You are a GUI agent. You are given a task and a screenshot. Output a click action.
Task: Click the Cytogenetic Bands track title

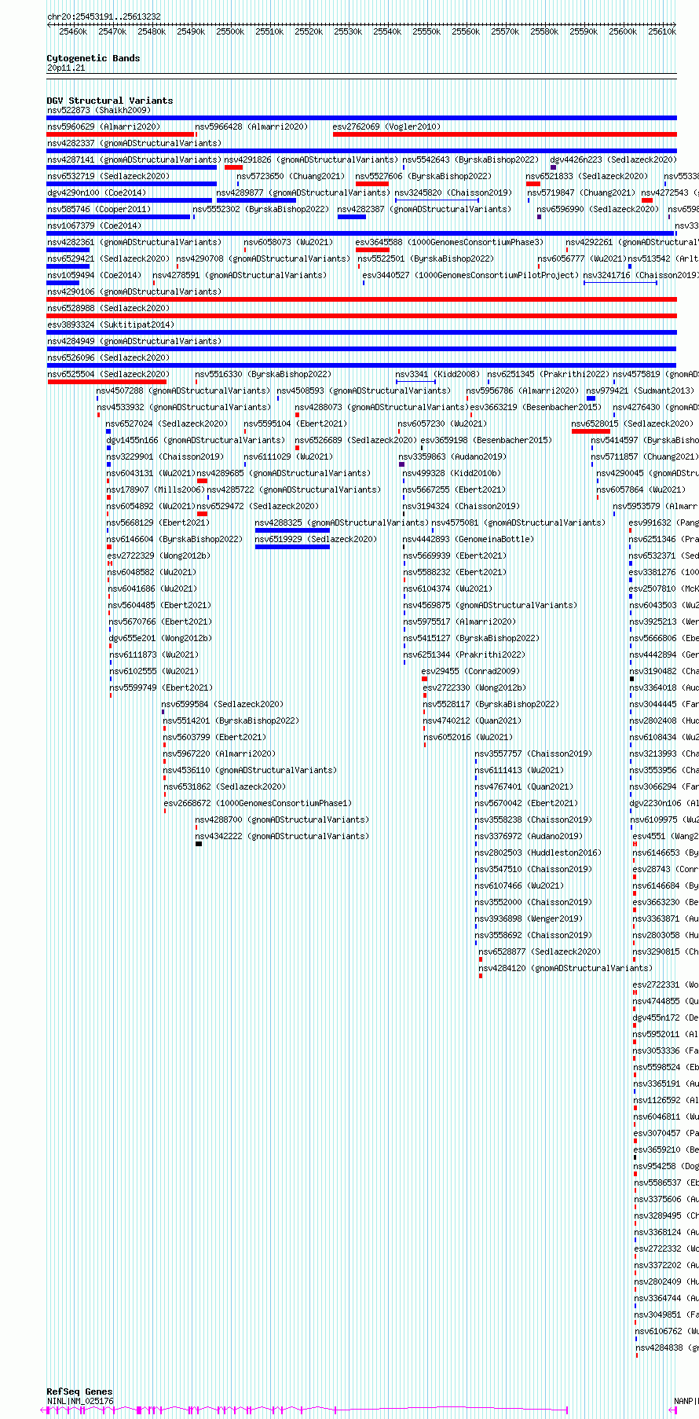pos(93,58)
